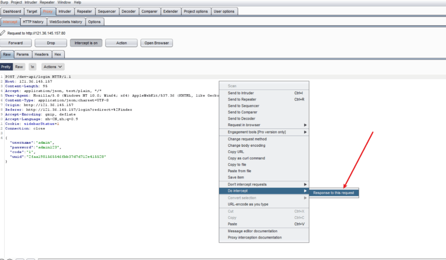Select the Hex message tab
The height and width of the screenshot is (260, 446).
point(58,55)
